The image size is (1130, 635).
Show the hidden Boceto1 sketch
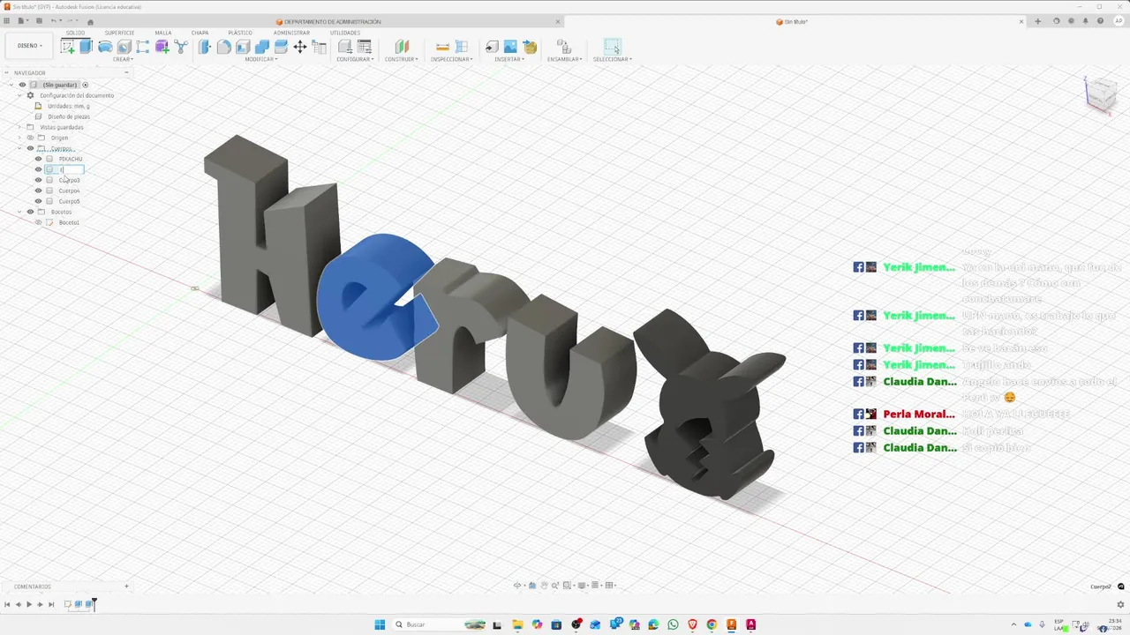click(x=38, y=222)
